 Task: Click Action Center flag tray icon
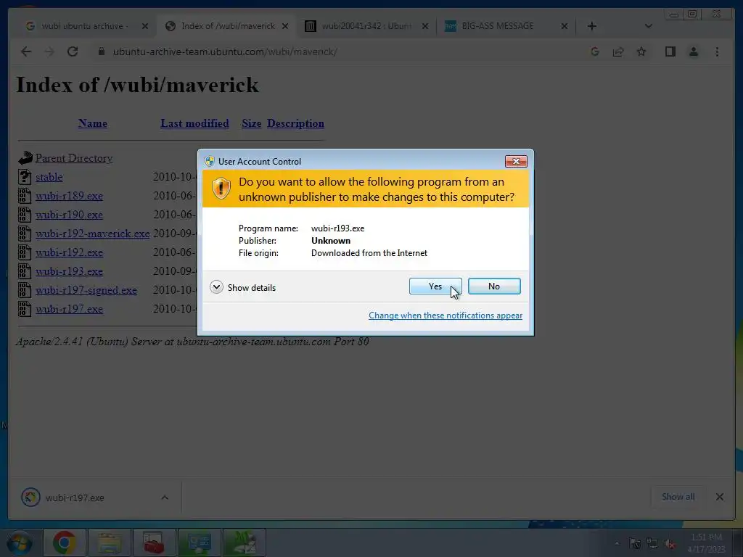635,544
